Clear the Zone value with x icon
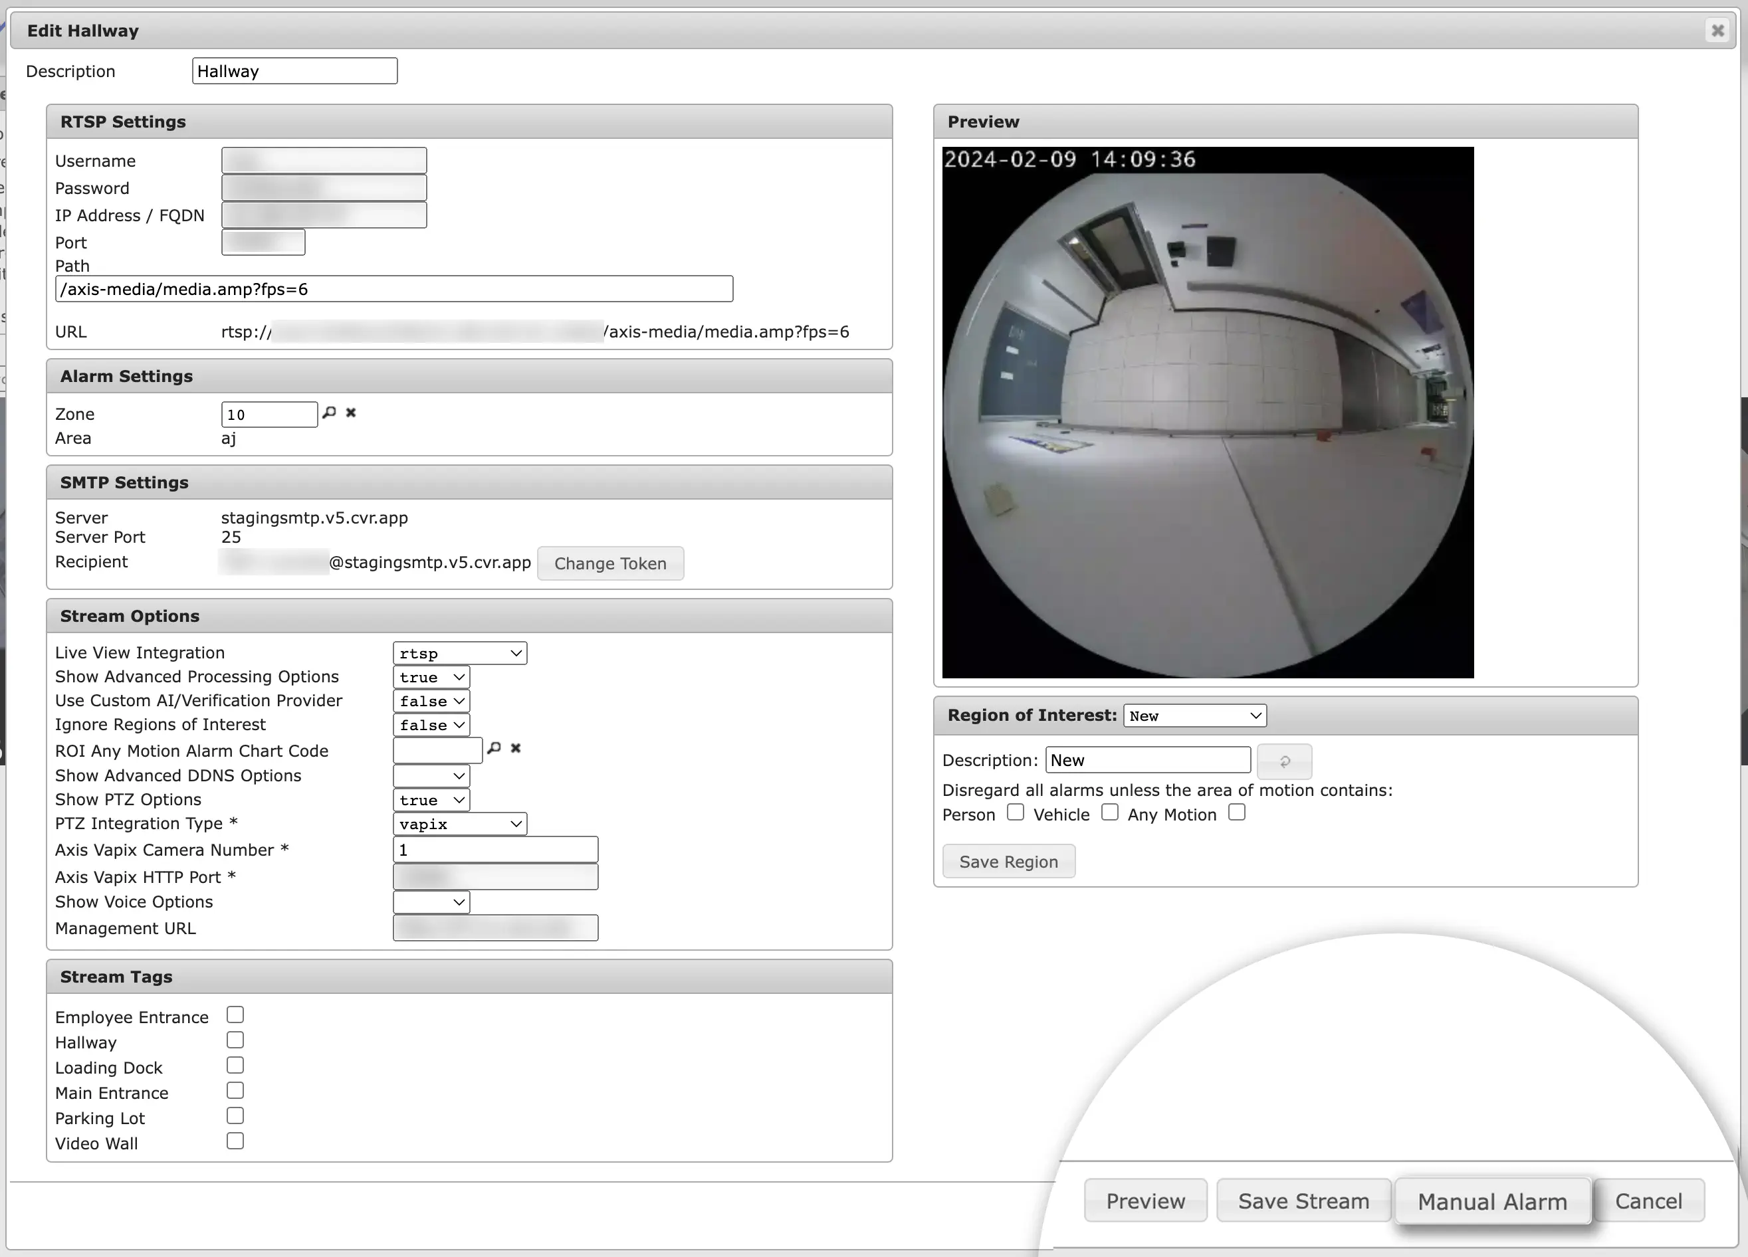Image resolution: width=1748 pixels, height=1257 pixels. (x=351, y=413)
